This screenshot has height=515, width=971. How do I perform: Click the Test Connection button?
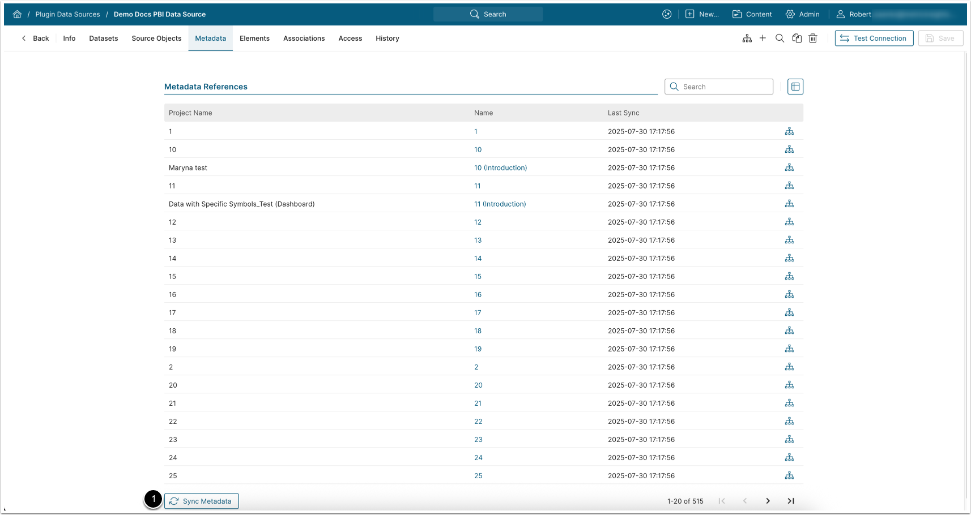(874, 38)
